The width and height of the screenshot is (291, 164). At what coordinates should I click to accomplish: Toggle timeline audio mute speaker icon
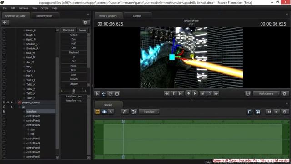tap(276, 112)
